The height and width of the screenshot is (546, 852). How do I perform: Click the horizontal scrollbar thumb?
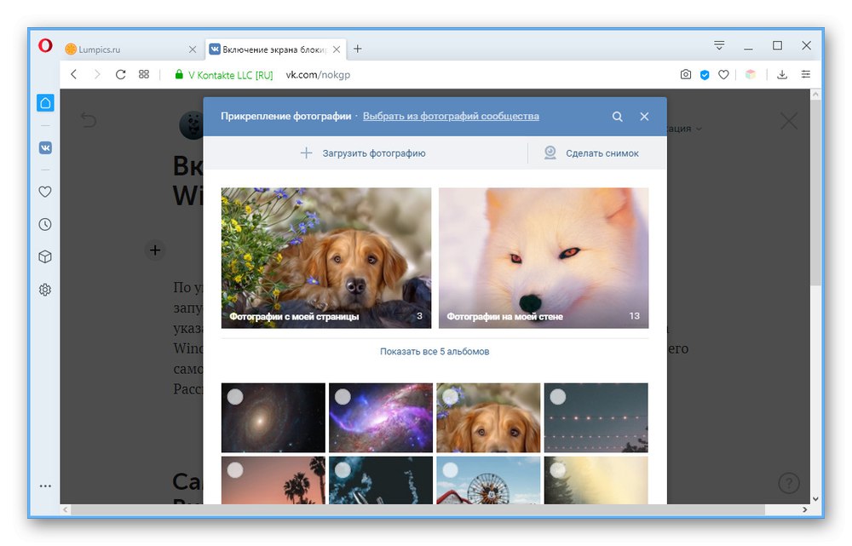click(417, 510)
